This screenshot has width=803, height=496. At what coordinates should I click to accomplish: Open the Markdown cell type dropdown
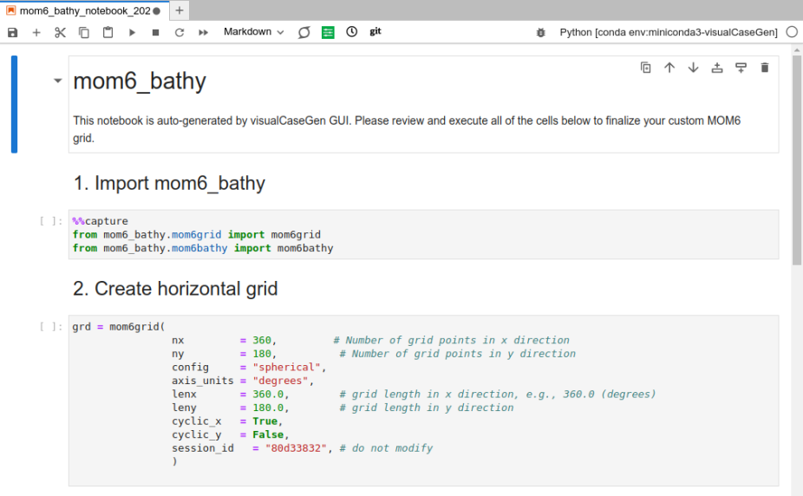(253, 32)
